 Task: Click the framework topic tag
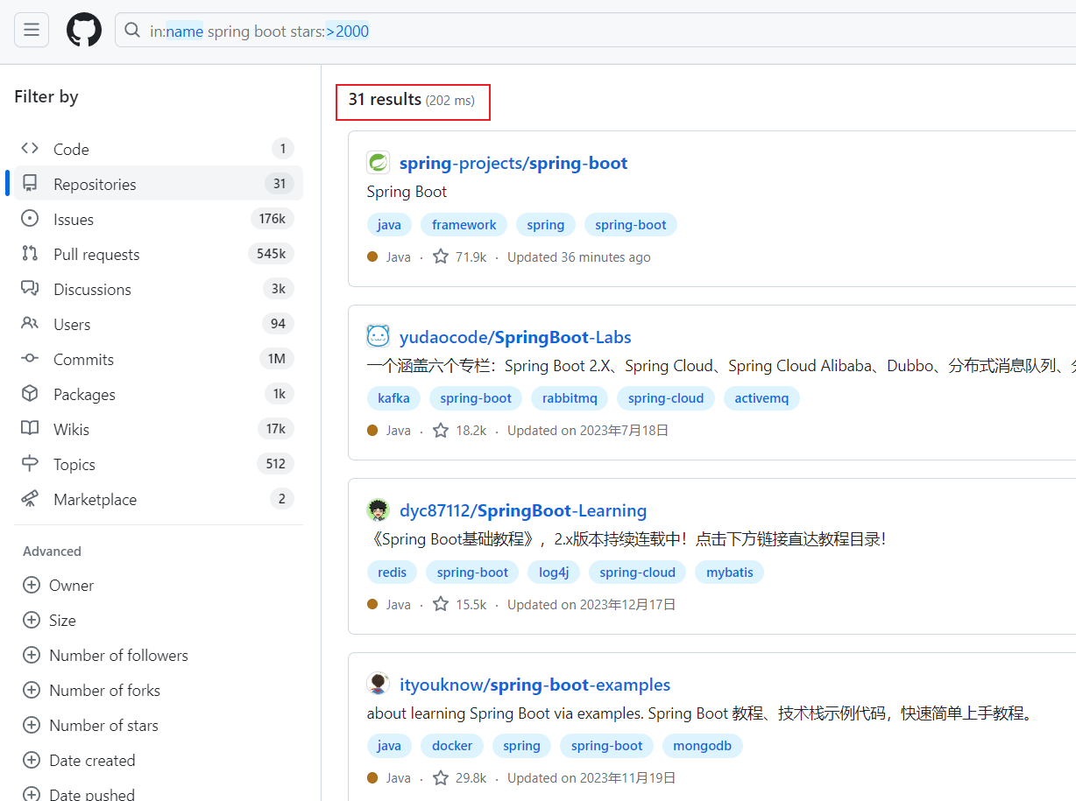tap(464, 225)
